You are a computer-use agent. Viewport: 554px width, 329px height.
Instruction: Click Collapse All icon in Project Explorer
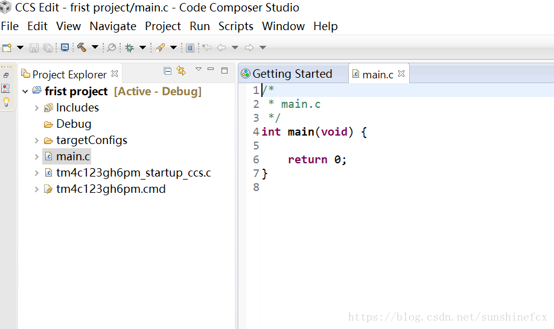tap(168, 71)
